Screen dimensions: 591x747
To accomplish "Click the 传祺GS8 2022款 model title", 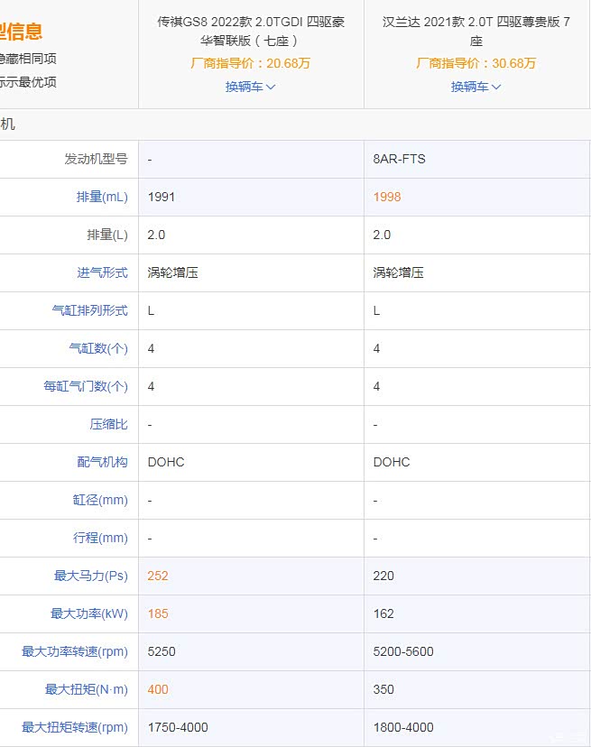I will pyautogui.click(x=251, y=32).
